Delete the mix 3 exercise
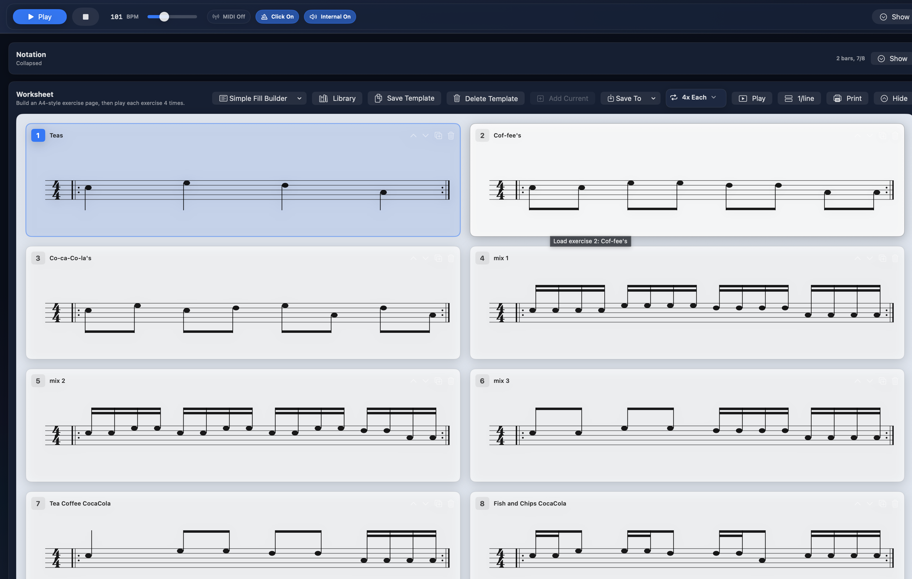The image size is (912, 579). tap(895, 381)
